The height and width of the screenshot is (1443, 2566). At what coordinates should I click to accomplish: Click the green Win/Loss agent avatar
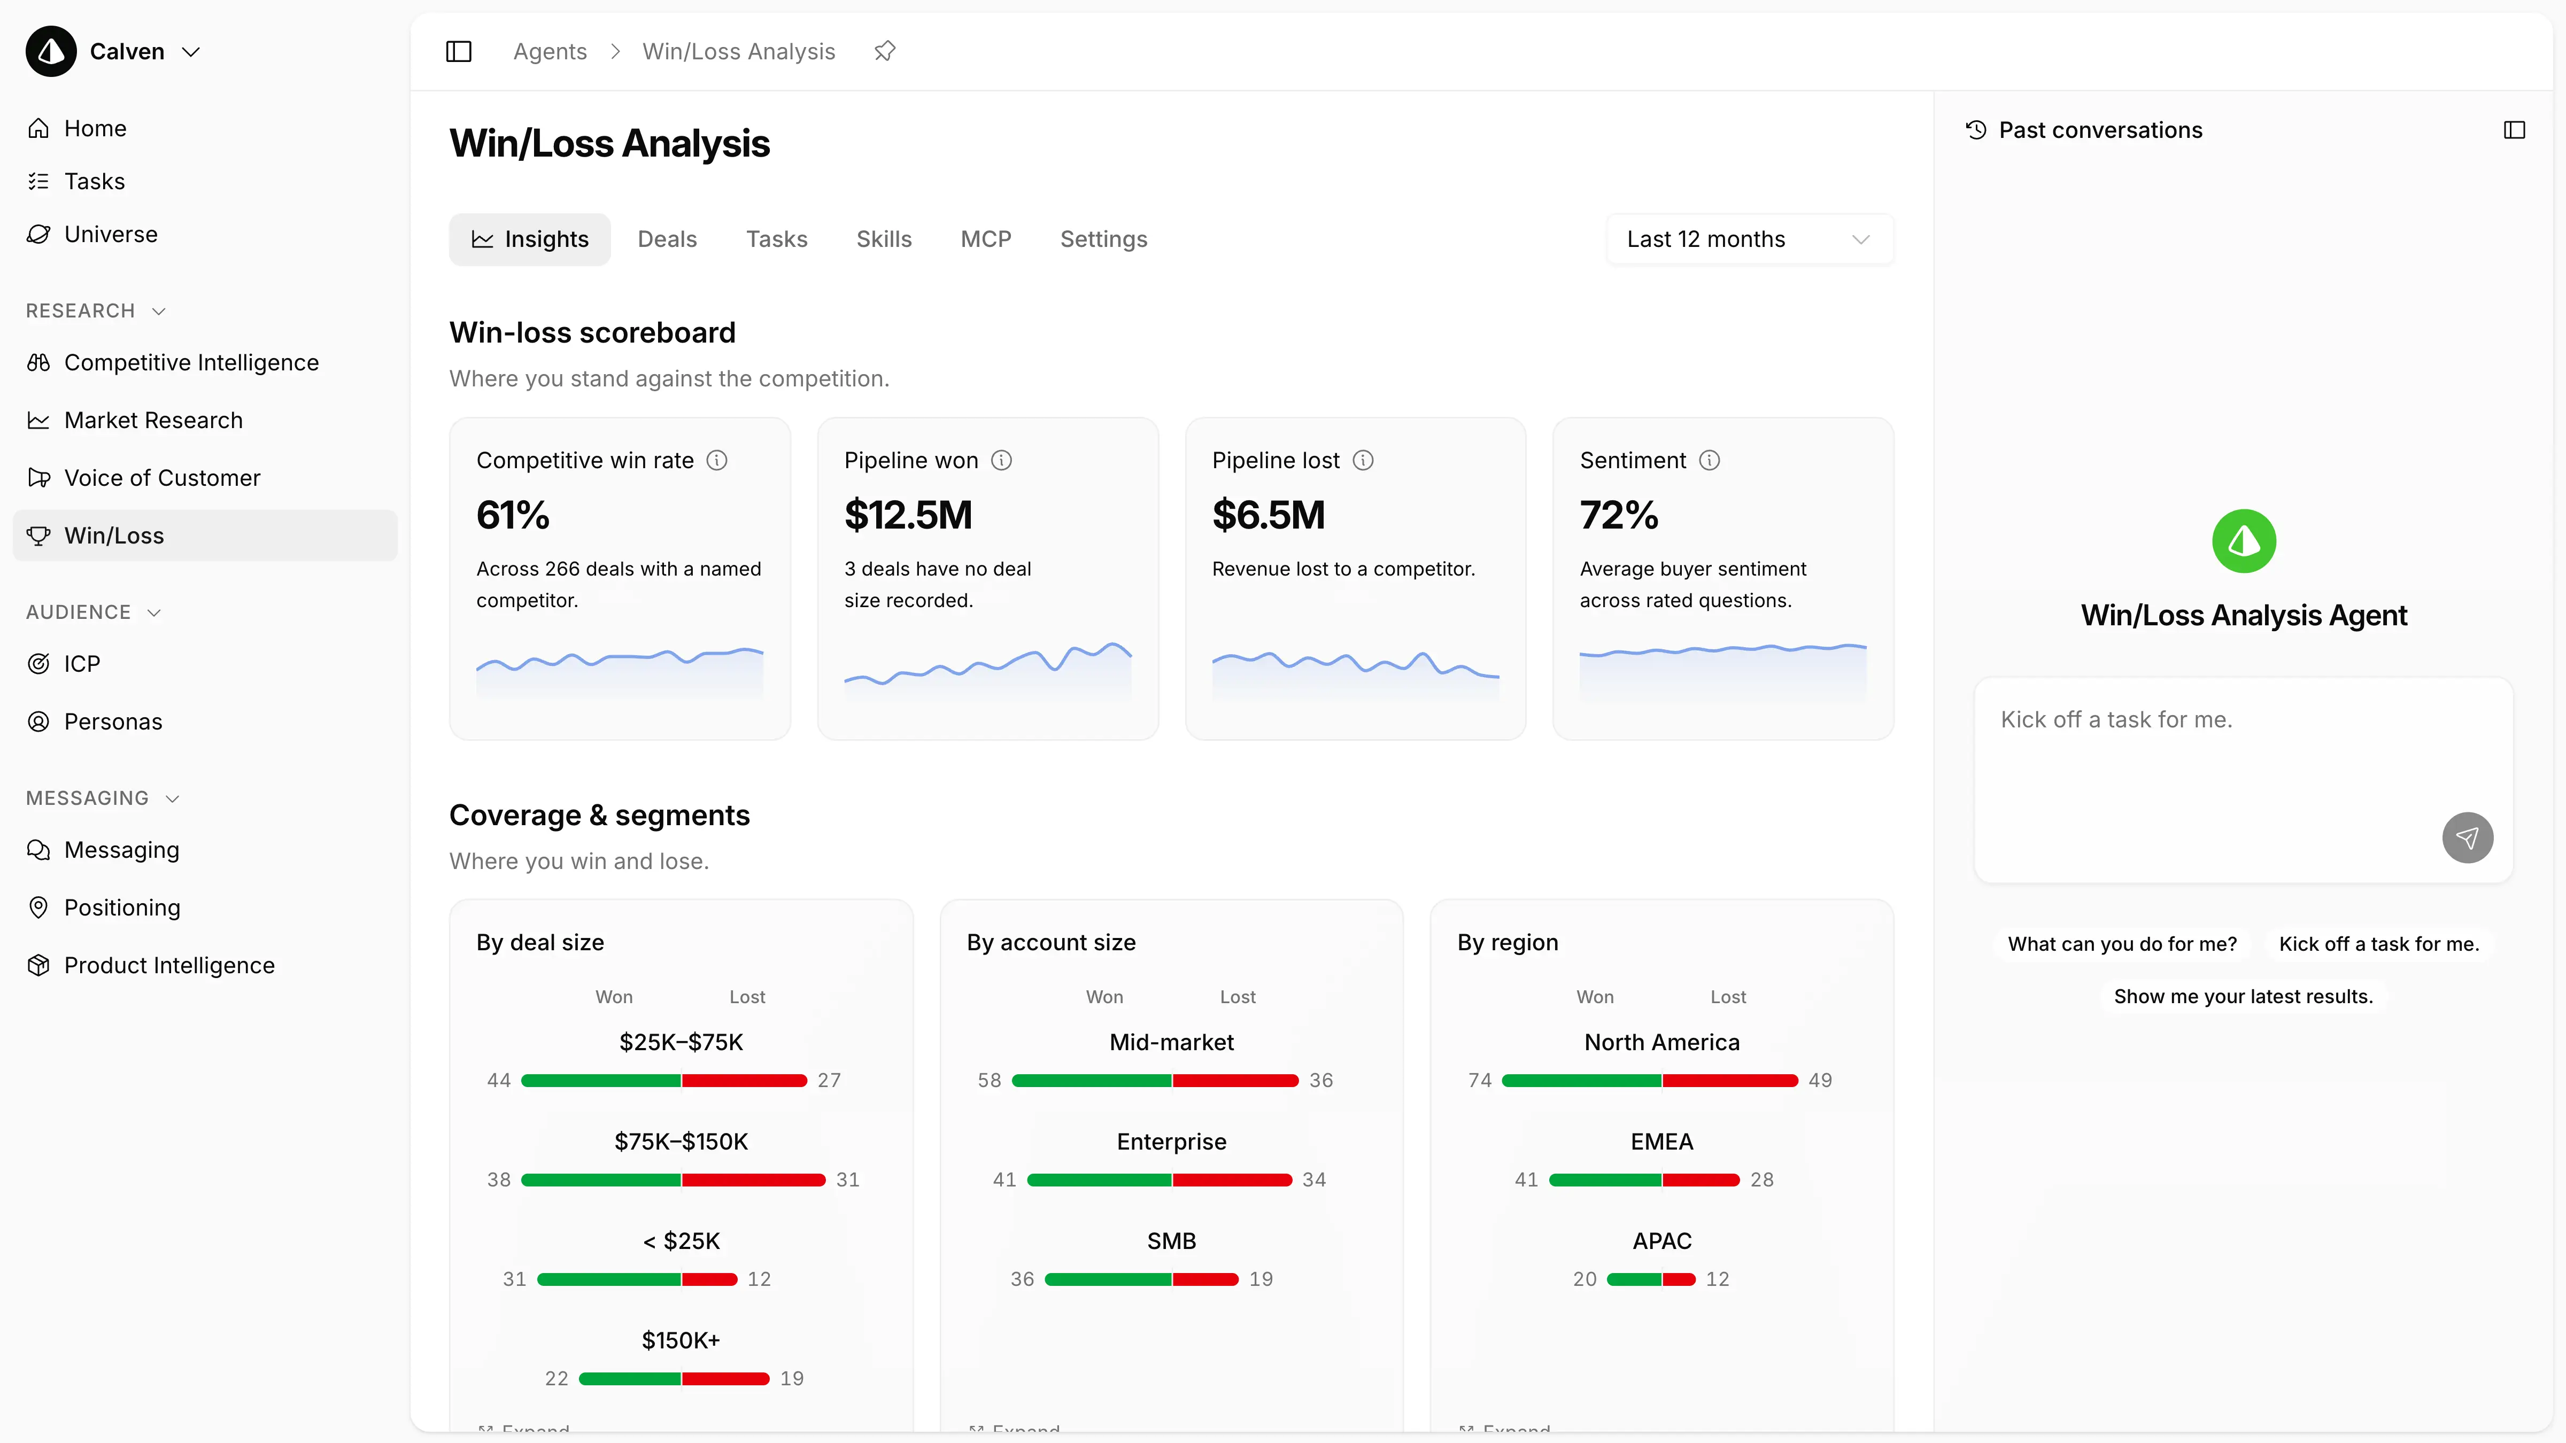(x=2243, y=542)
